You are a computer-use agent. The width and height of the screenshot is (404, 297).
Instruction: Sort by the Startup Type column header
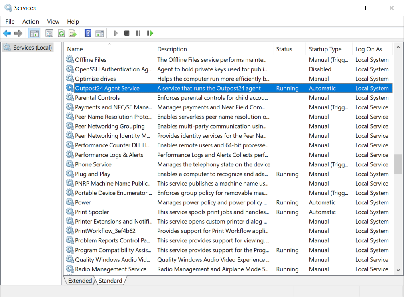pyautogui.click(x=325, y=49)
